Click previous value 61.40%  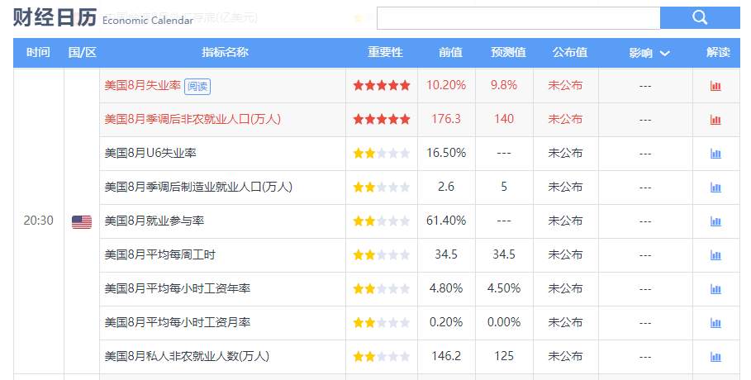point(446,221)
